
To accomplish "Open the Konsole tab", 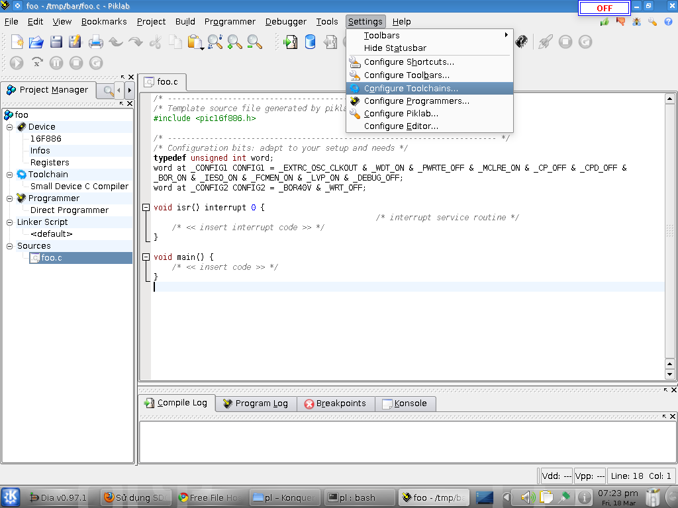I will click(405, 403).
